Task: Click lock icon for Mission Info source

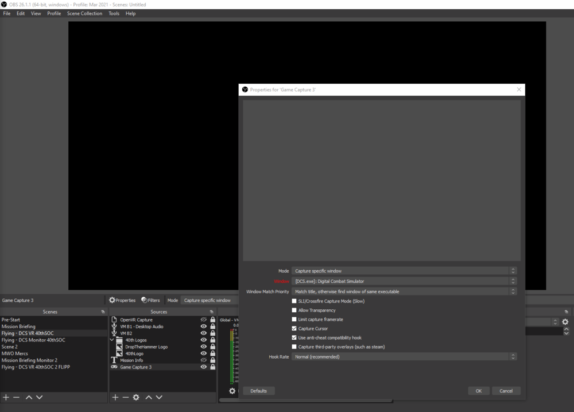Action: click(x=213, y=360)
